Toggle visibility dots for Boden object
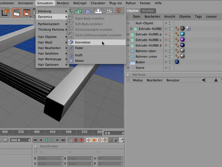The height and width of the screenshot is (167, 222). tap(170, 62)
